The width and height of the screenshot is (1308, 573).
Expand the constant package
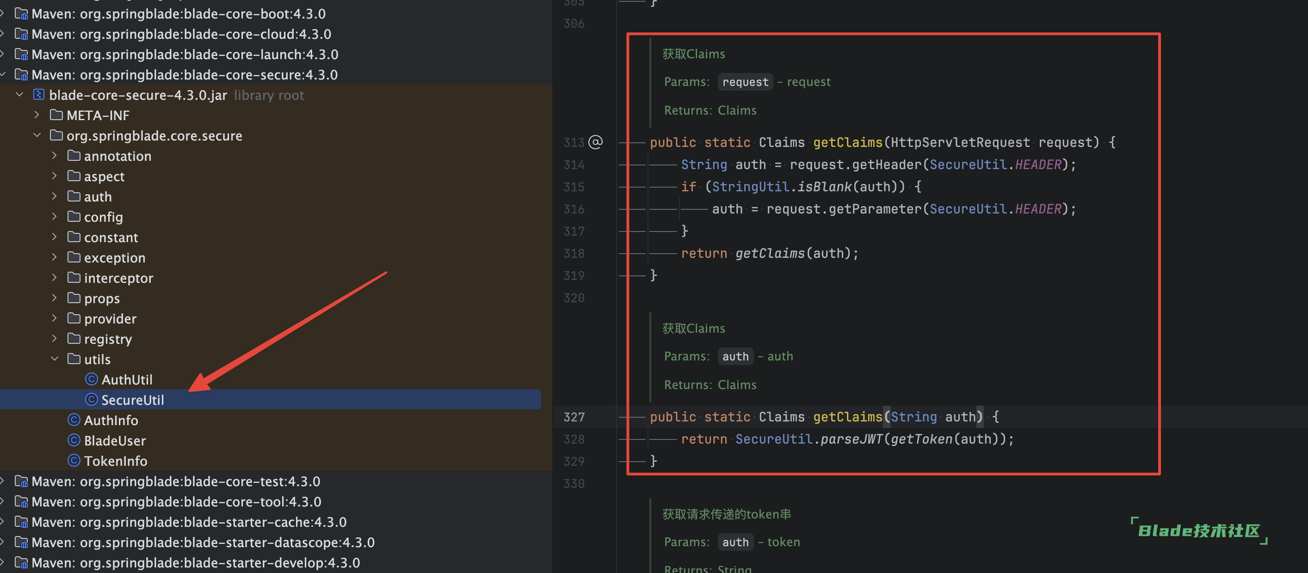coord(54,237)
